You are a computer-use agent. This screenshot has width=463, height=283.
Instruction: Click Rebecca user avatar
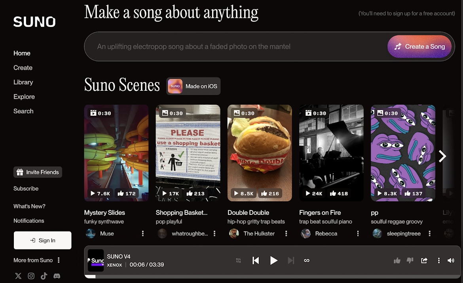click(x=306, y=233)
